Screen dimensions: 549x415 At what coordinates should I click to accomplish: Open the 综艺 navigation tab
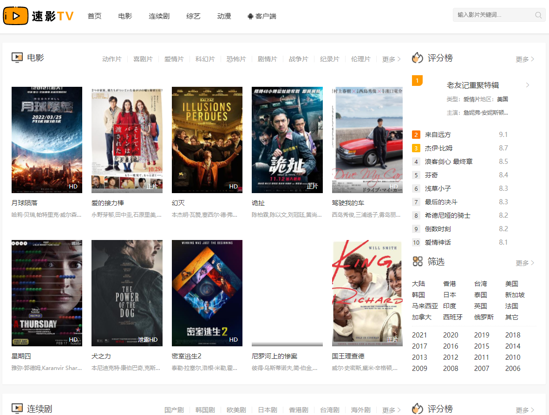(x=193, y=16)
